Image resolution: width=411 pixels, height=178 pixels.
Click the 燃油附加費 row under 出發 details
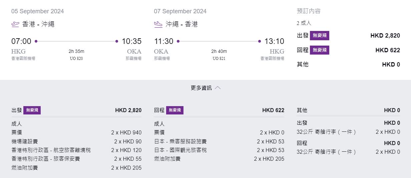(x=76, y=168)
